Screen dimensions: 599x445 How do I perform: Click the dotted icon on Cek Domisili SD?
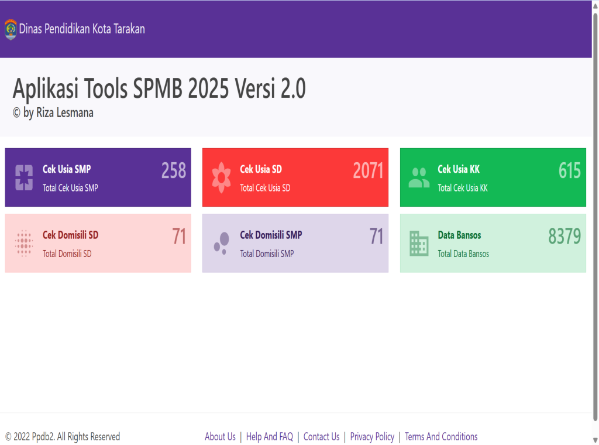[x=24, y=243]
